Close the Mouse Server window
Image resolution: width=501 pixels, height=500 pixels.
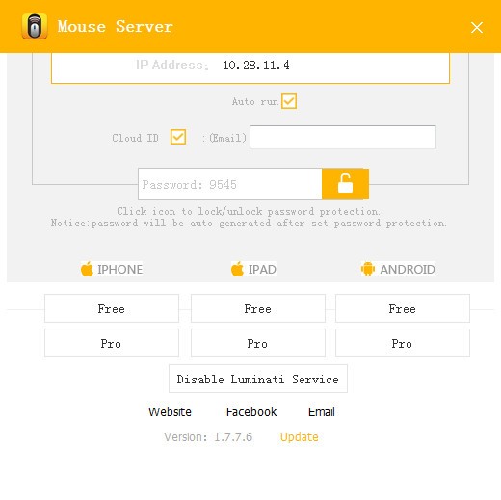click(x=477, y=27)
